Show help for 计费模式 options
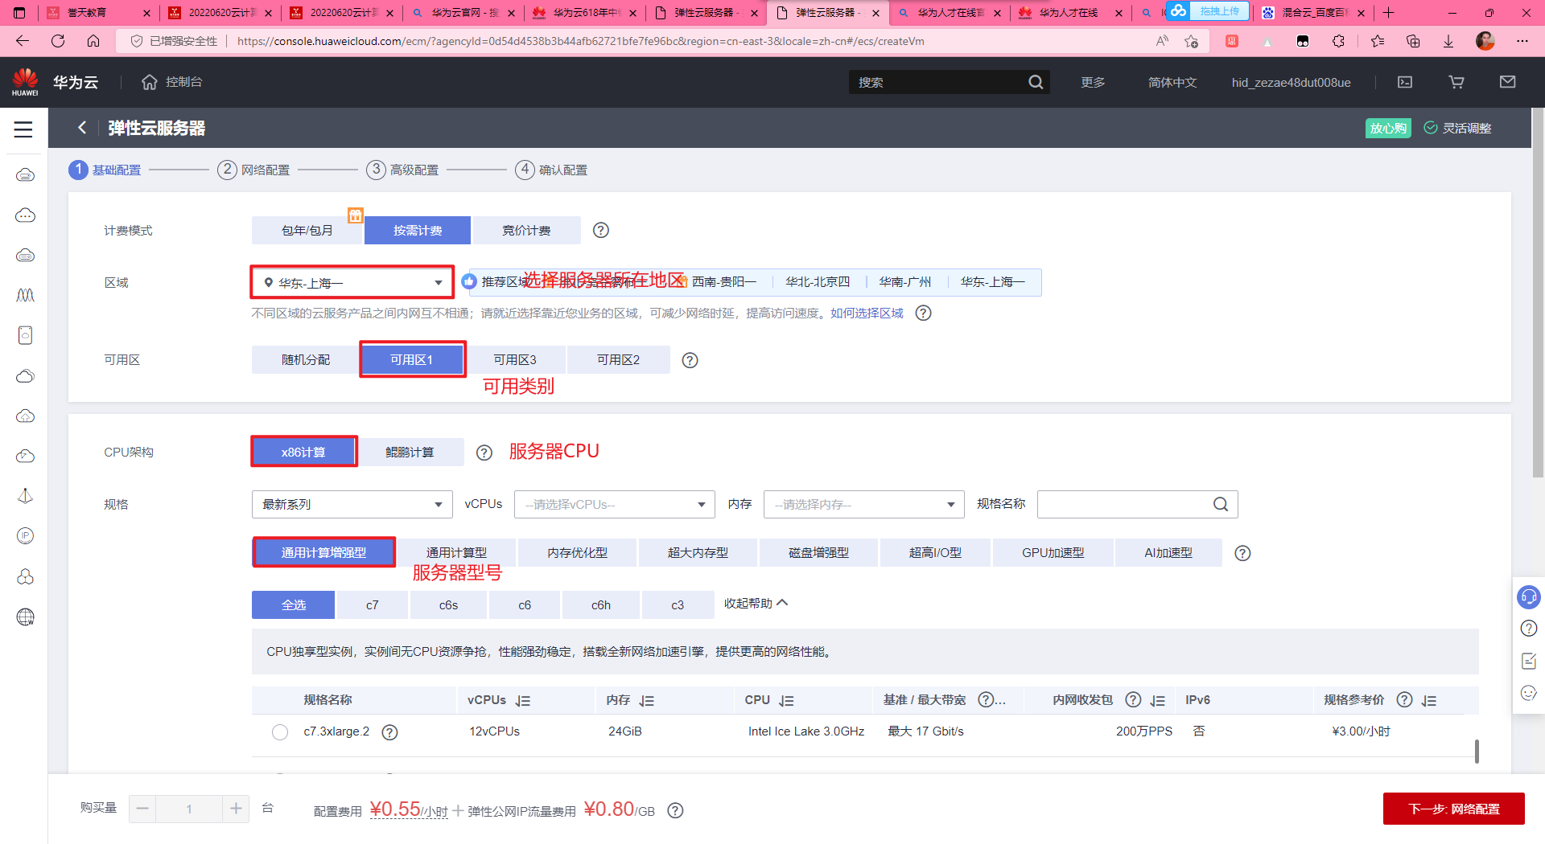Screen dimensions: 1545x844 click(x=601, y=231)
